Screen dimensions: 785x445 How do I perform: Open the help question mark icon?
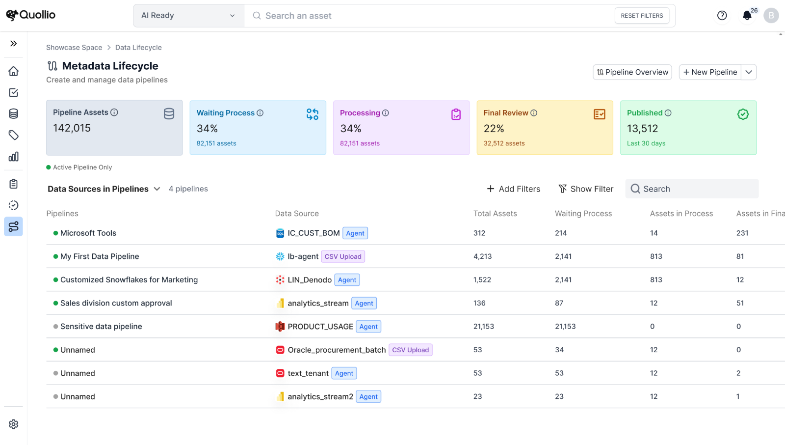tap(722, 16)
